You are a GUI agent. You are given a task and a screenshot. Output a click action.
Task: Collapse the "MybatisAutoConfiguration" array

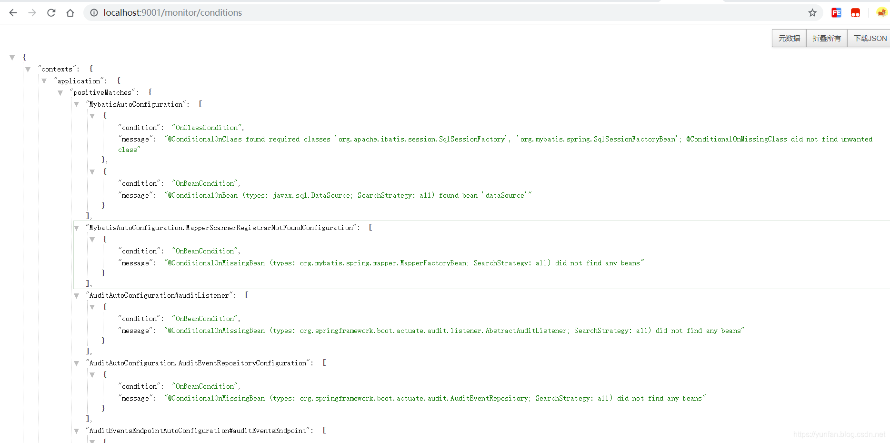click(x=76, y=104)
